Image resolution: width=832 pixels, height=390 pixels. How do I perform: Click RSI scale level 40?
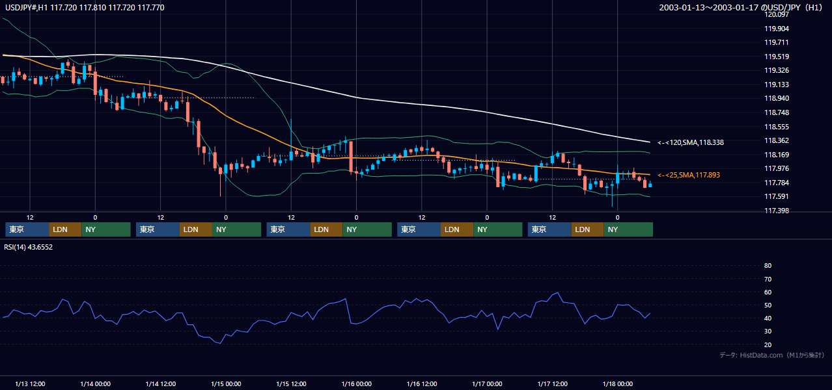coord(768,318)
